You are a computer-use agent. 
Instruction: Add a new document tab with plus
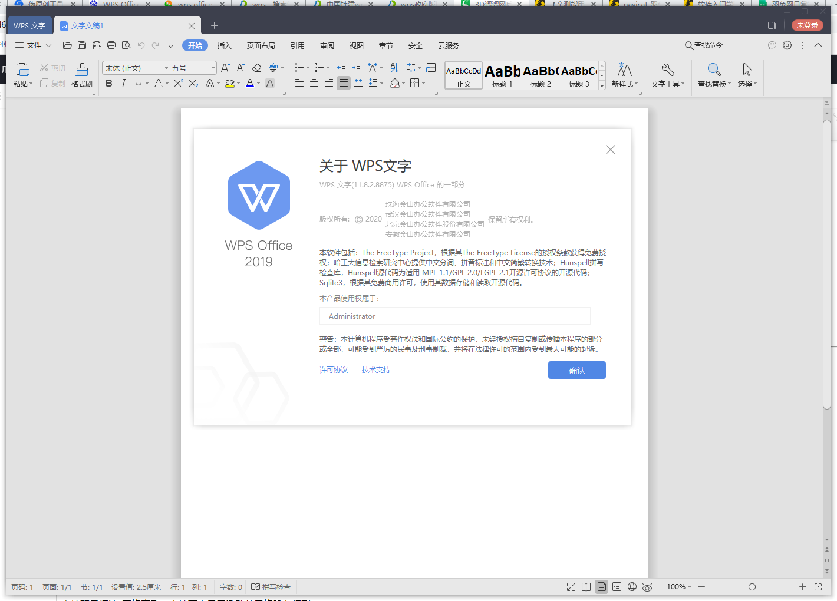(215, 25)
